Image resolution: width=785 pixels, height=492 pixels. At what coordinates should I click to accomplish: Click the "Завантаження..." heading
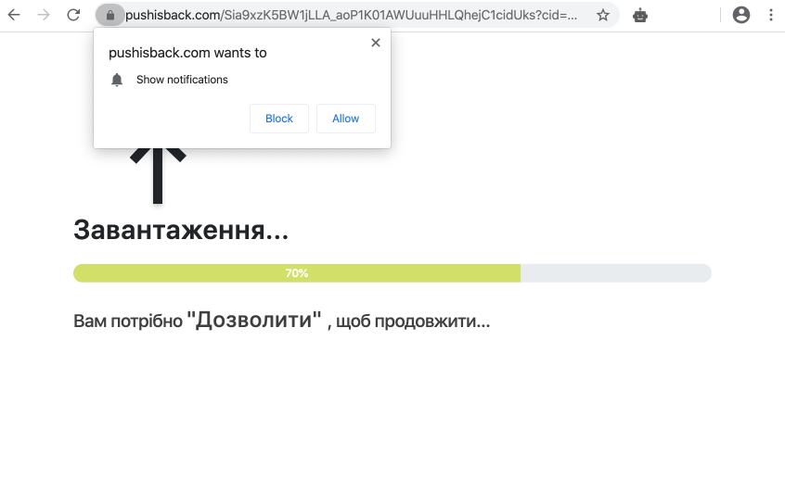(181, 230)
